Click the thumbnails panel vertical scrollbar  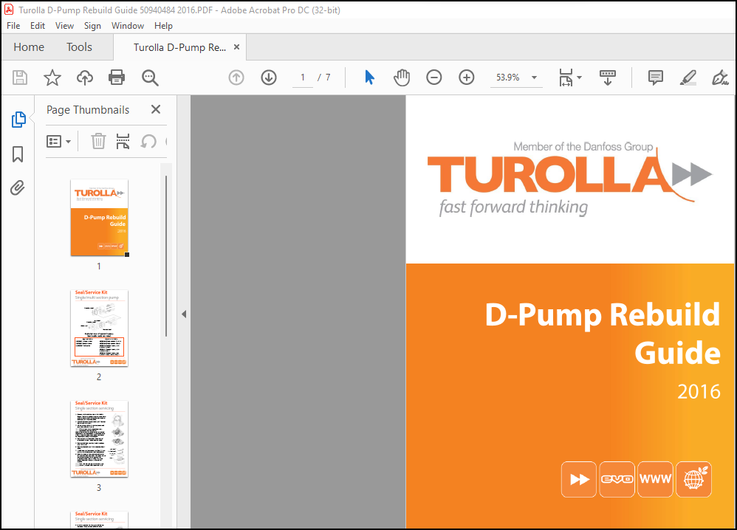click(166, 256)
